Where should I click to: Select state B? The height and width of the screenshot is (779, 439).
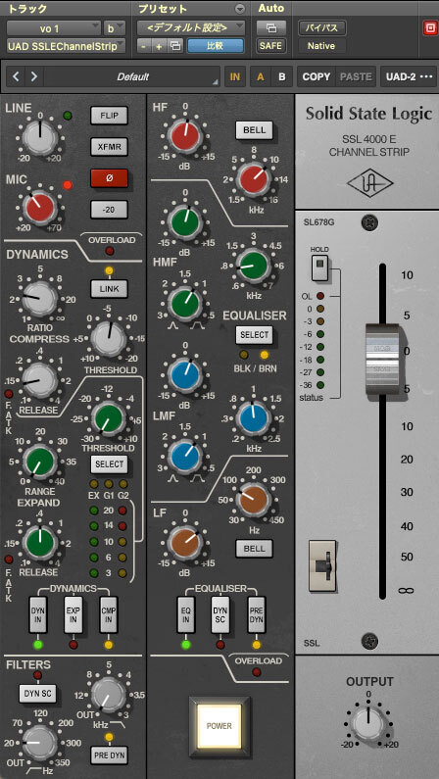[x=281, y=77]
